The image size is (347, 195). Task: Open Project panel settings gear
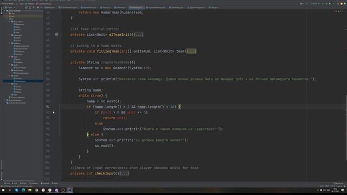pos(38,8)
